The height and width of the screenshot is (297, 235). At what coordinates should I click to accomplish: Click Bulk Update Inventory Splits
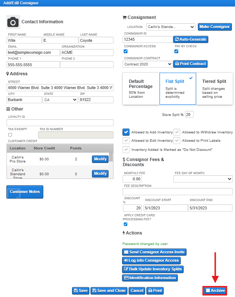click(x=153, y=269)
